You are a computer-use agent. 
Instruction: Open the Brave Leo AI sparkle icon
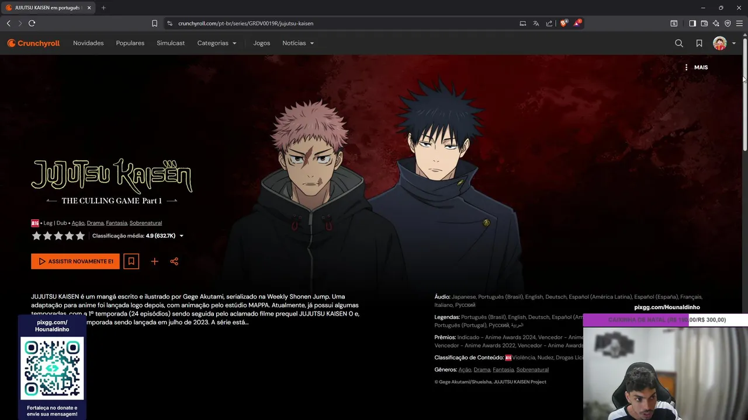[716, 23]
